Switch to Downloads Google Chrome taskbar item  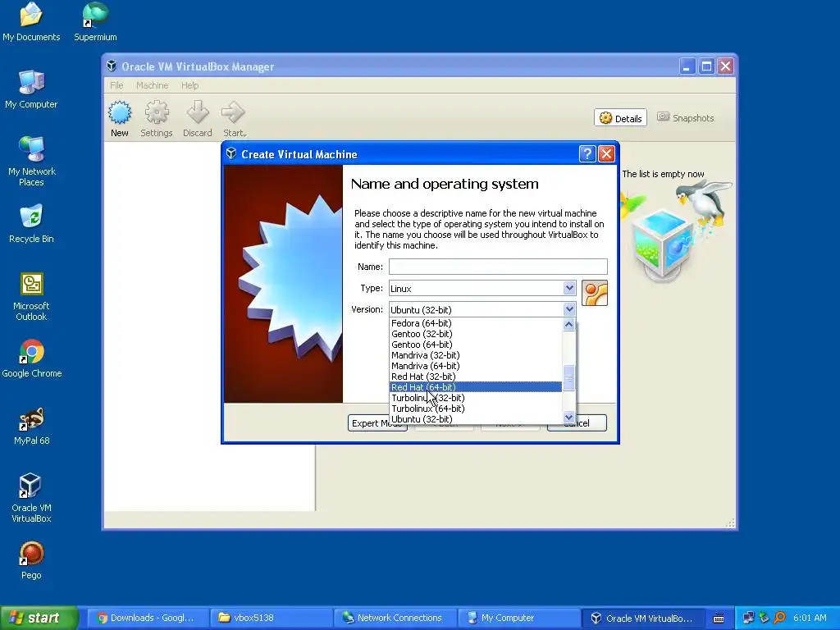[146, 619]
